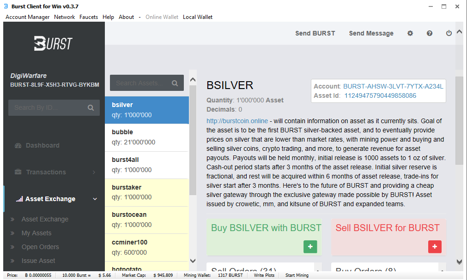Click the Asset Id number link
Image resolution: width=467 pixels, height=280 pixels.
pyautogui.click(x=380, y=95)
